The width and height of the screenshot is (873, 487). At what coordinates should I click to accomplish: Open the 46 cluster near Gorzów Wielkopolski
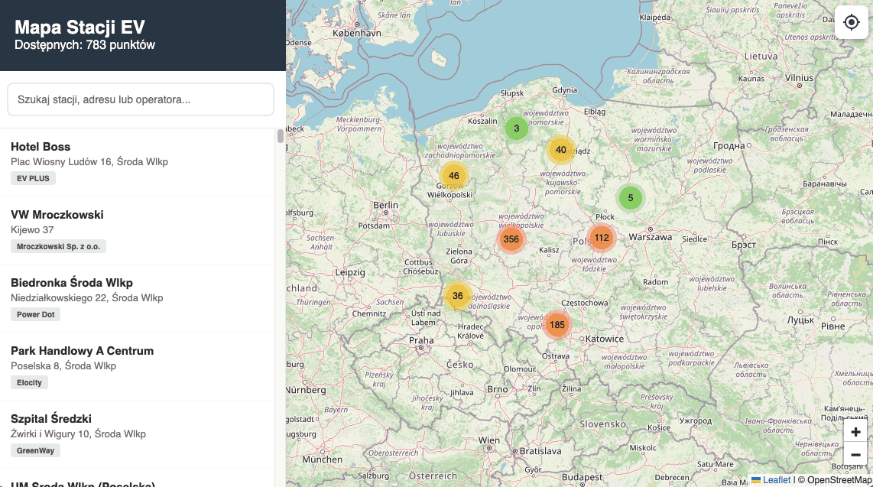tap(454, 176)
